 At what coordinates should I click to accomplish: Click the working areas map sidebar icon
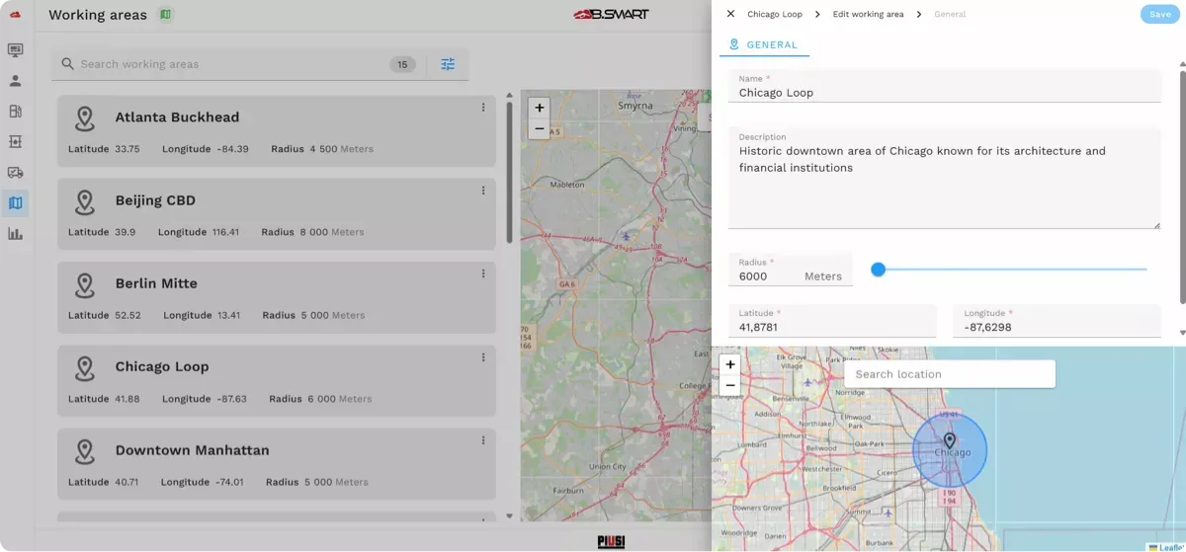click(15, 203)
